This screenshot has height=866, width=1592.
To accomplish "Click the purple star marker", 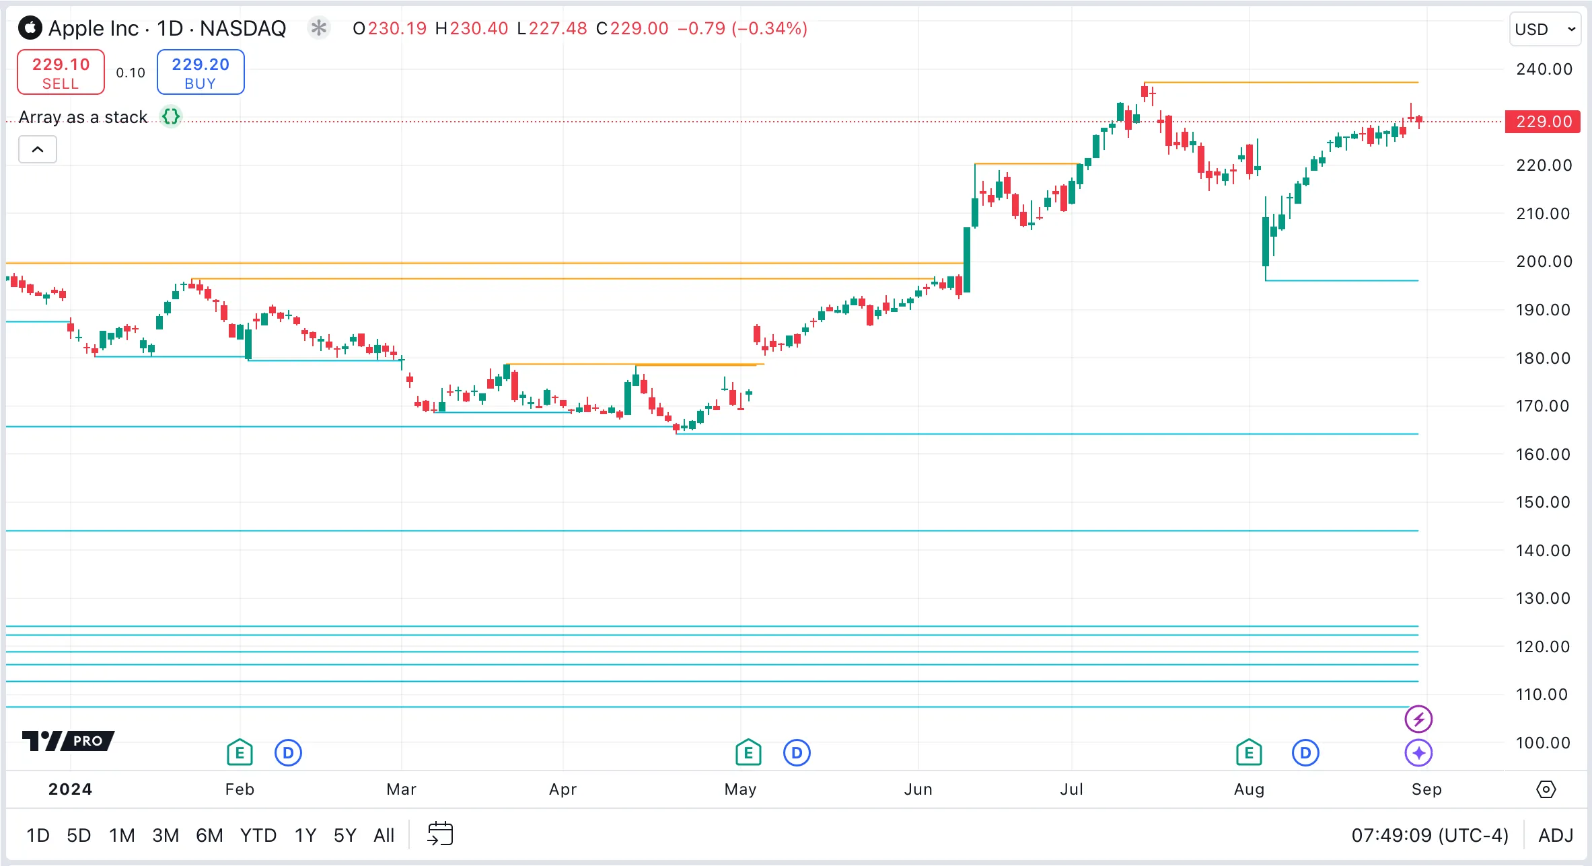I will tap(1418, 752).
